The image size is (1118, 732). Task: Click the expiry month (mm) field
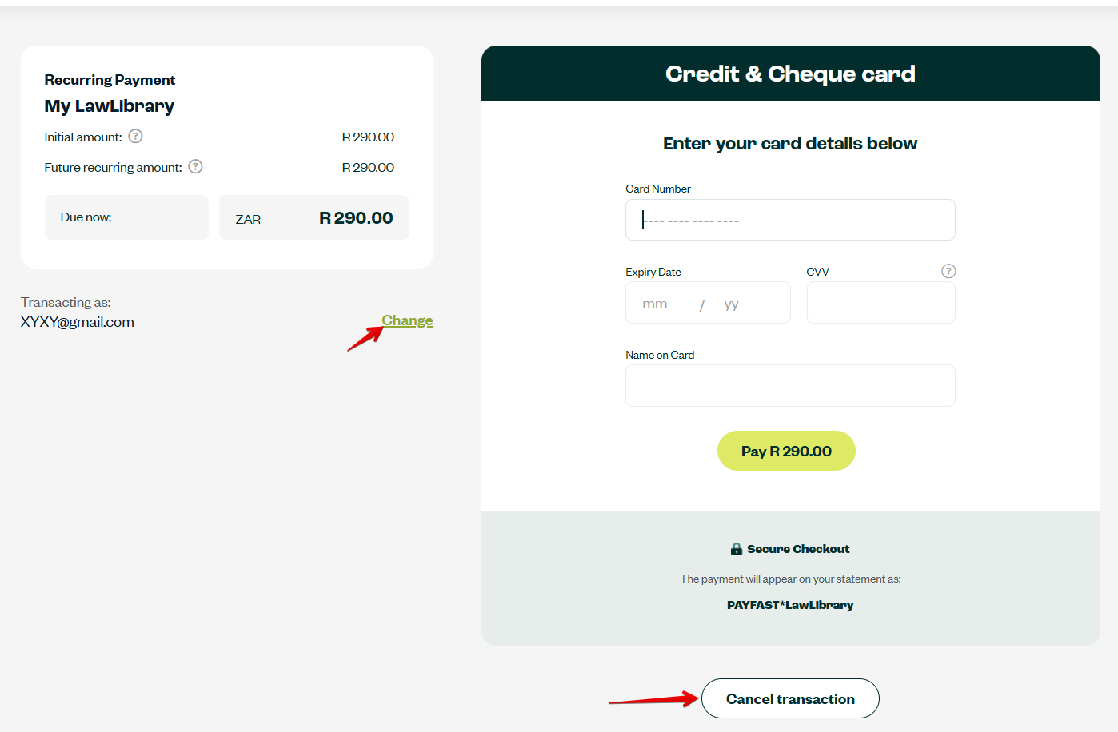click(655, 304)
